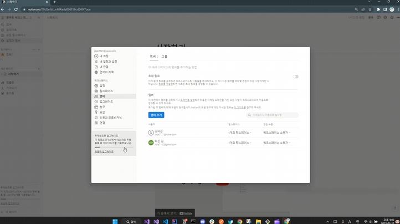This screenshot has width=400, height=224.
Task: Click the 신원과 프로비저닝 shield icon
Action: tap(96, 118)
